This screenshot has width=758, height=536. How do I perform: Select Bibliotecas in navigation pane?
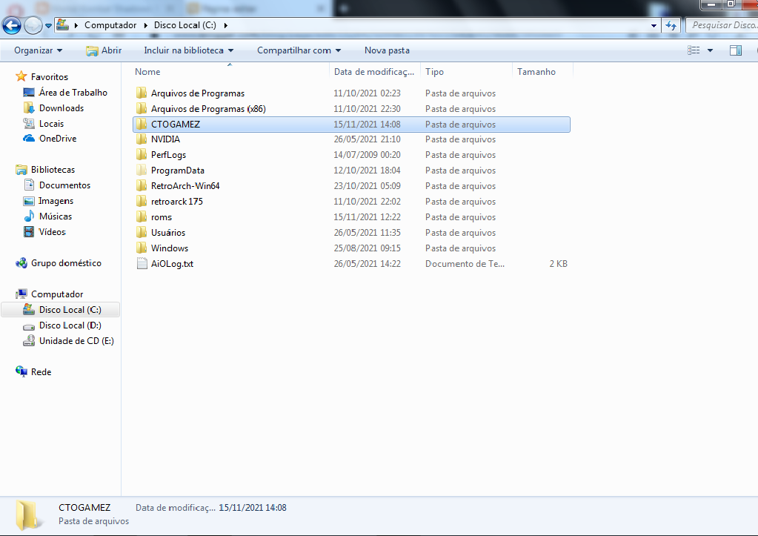click(53, 169)
